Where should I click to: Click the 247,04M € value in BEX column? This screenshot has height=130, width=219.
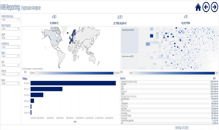(214, 89)
